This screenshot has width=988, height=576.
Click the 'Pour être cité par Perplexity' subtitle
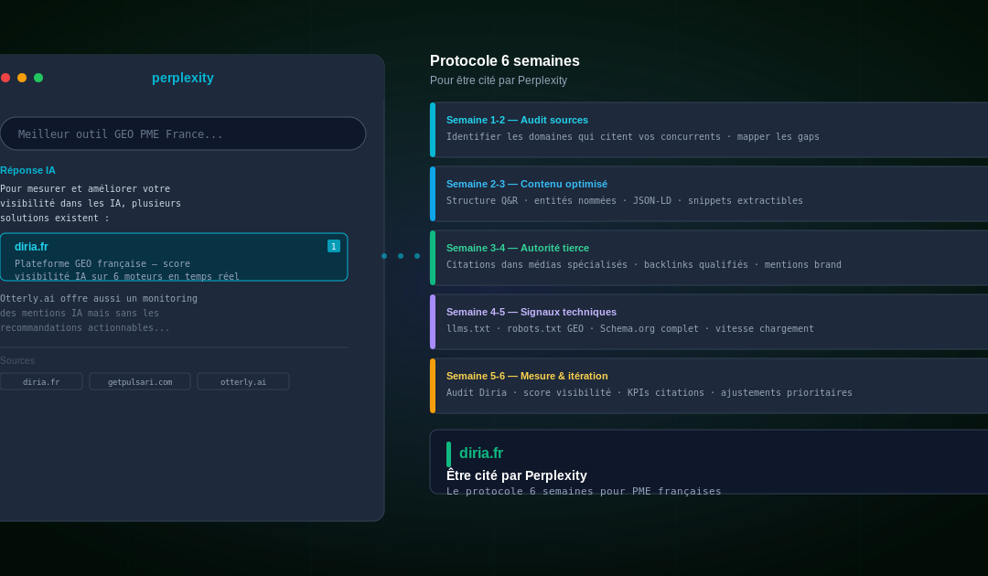click(499, 80)
